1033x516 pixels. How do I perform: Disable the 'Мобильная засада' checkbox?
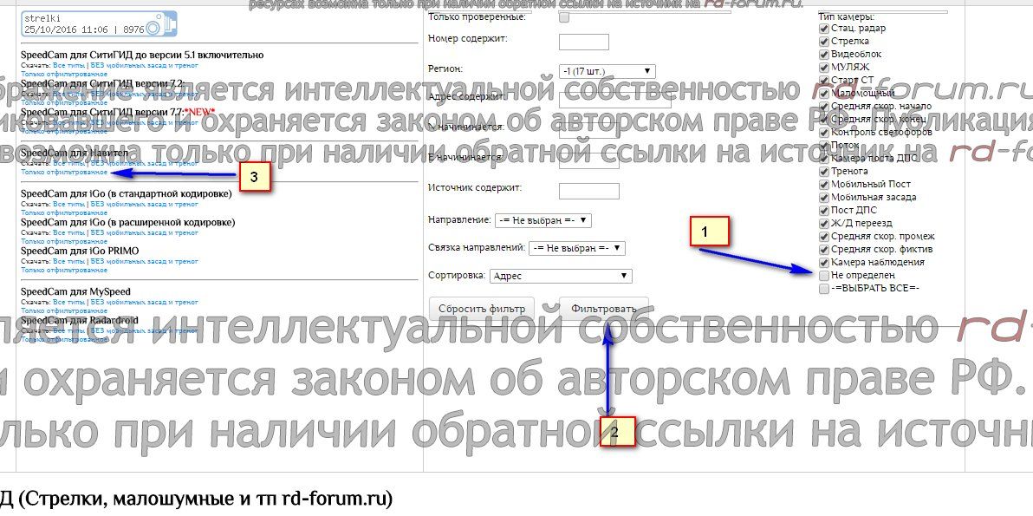tap(823, 197)
